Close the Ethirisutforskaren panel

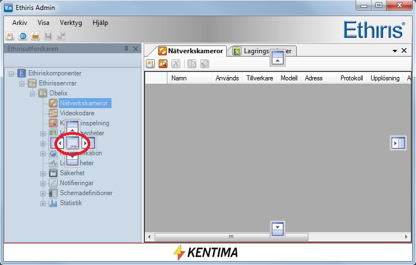[135, 49]
